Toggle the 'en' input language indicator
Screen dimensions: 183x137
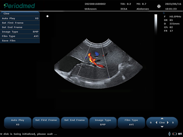click(180, 134)
